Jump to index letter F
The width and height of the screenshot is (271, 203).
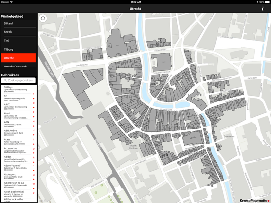34,112
